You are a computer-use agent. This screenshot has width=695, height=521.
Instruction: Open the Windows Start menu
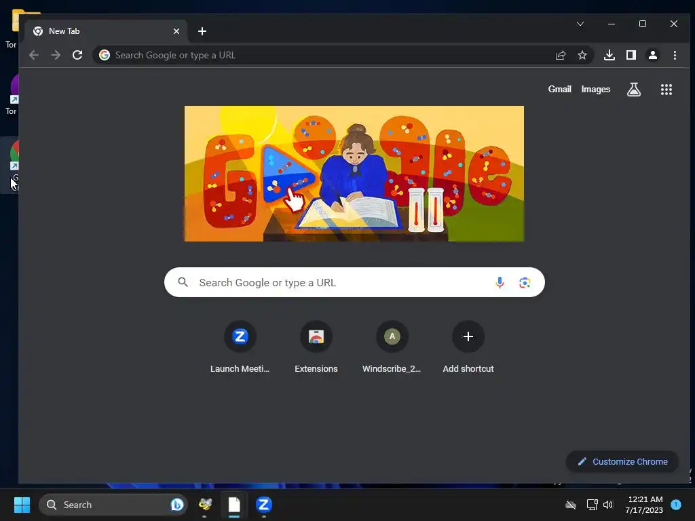point(22,505)
